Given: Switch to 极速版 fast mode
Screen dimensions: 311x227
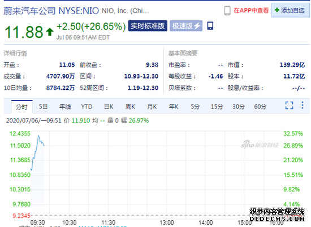Looking at the screenshot, I should pyautogui.click(x=186, y=26).
